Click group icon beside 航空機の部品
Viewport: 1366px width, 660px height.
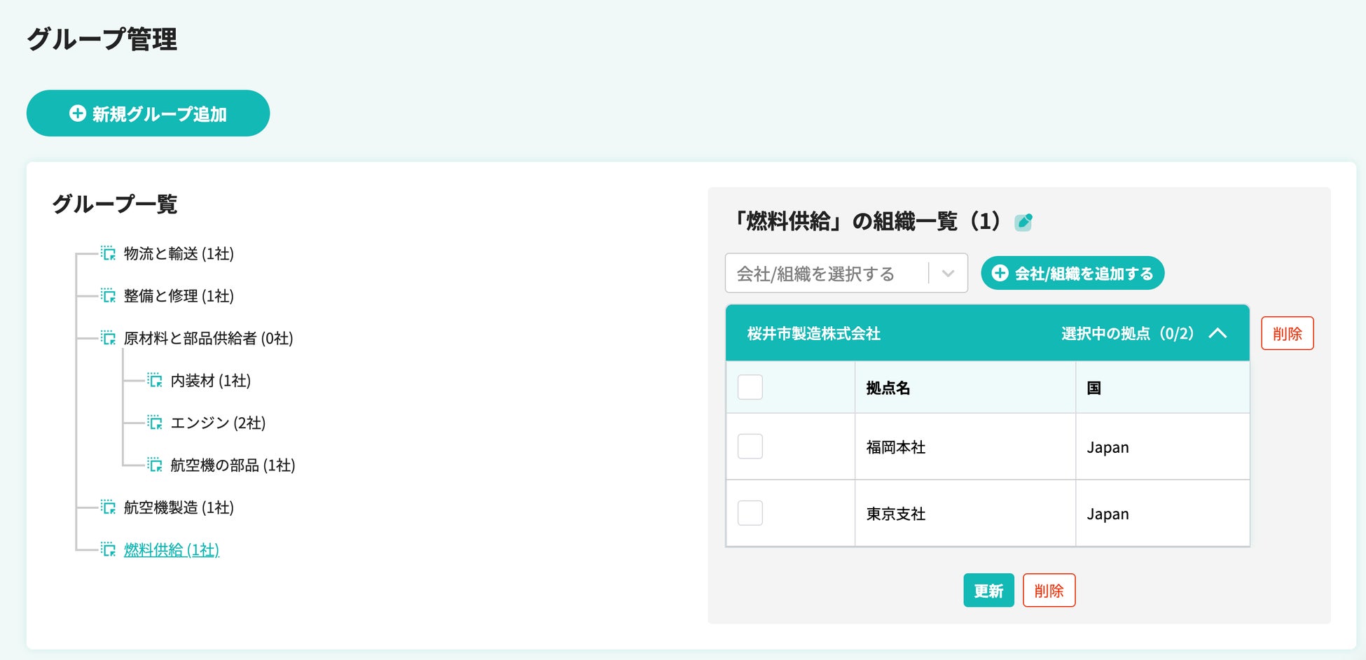155,465
